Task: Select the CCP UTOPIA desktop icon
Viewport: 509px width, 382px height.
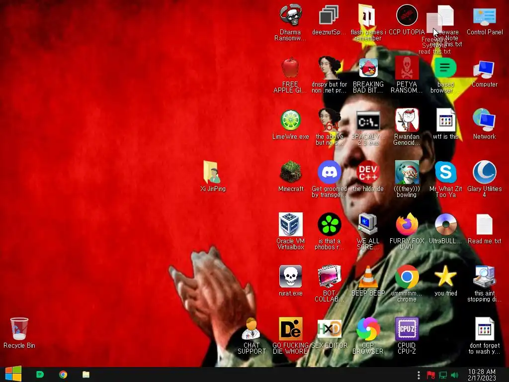Action: point(407,15)
